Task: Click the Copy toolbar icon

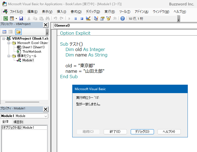Action: [x=35, y=18]
